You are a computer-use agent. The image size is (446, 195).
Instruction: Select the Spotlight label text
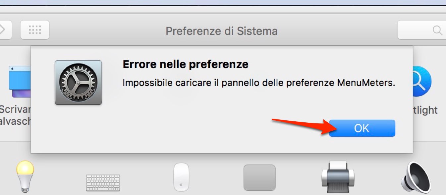(x=425, y=110)
